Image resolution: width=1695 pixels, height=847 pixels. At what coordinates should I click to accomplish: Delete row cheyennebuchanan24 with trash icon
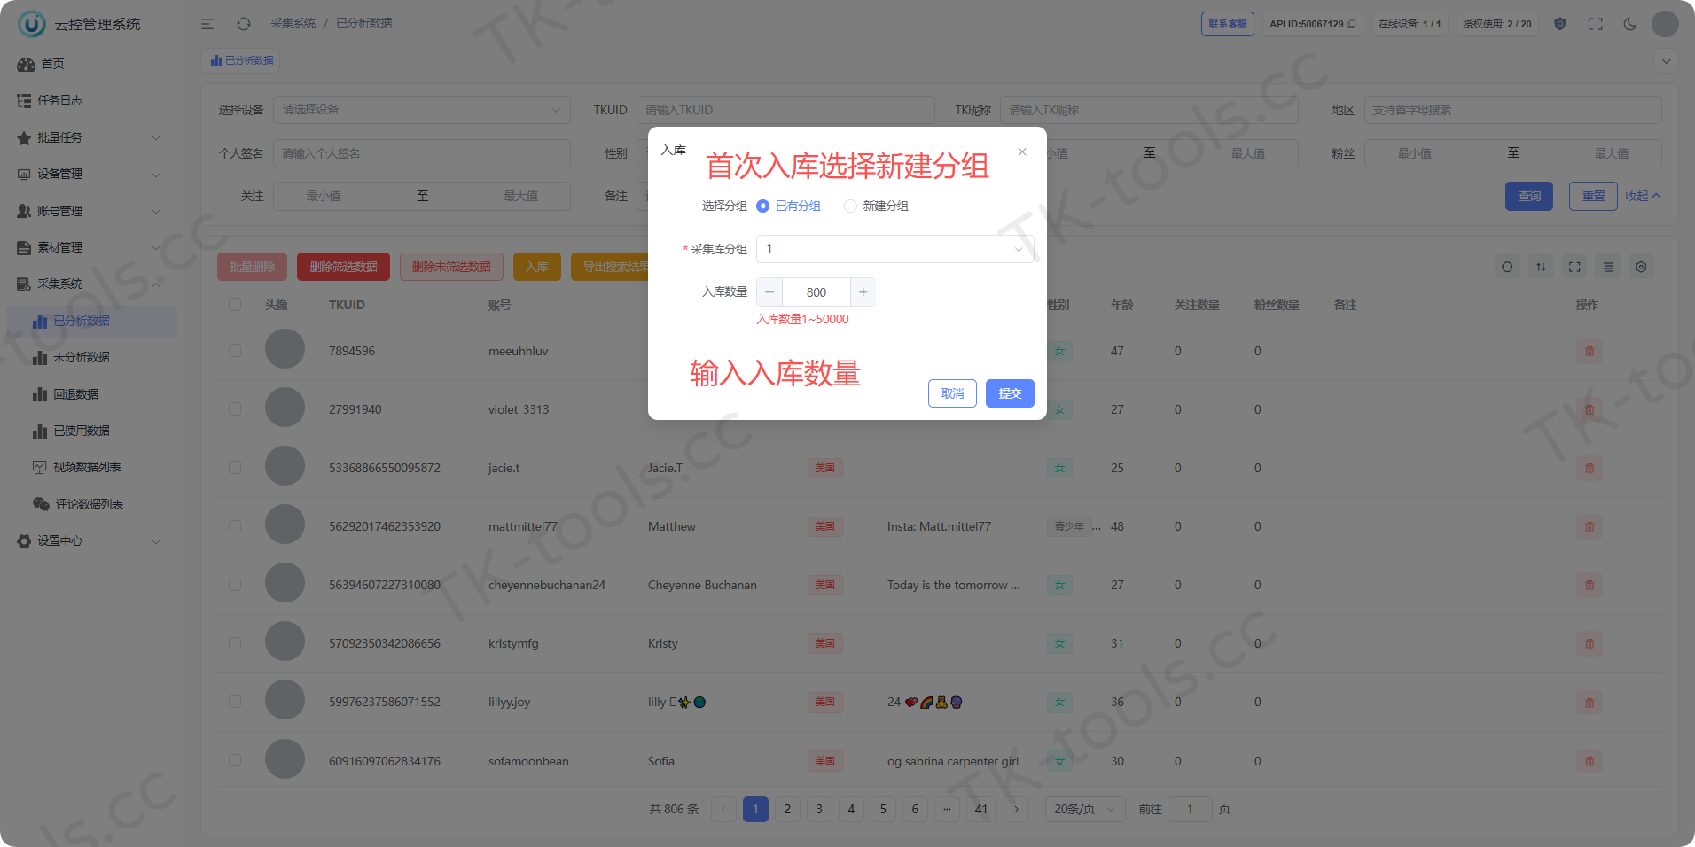(1590, 586)
